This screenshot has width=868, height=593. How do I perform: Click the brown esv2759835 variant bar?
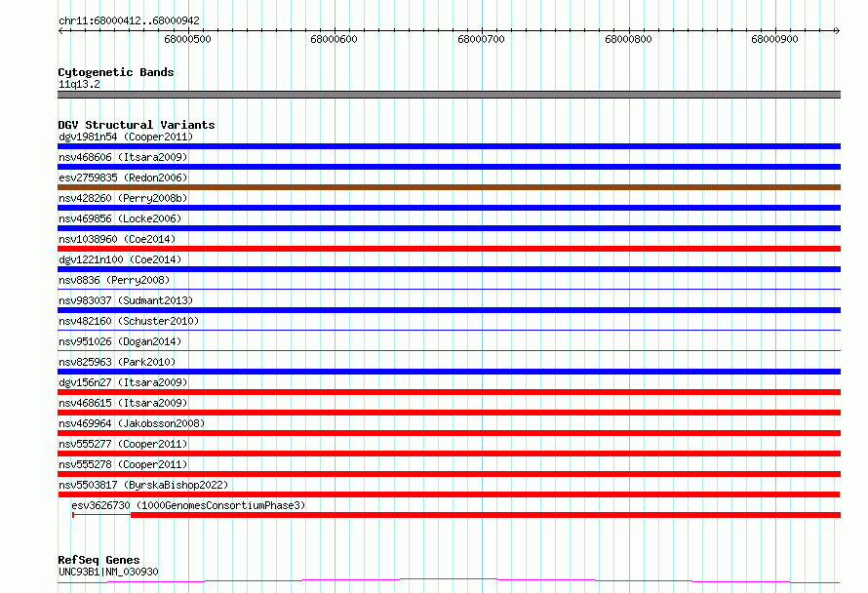449,187
